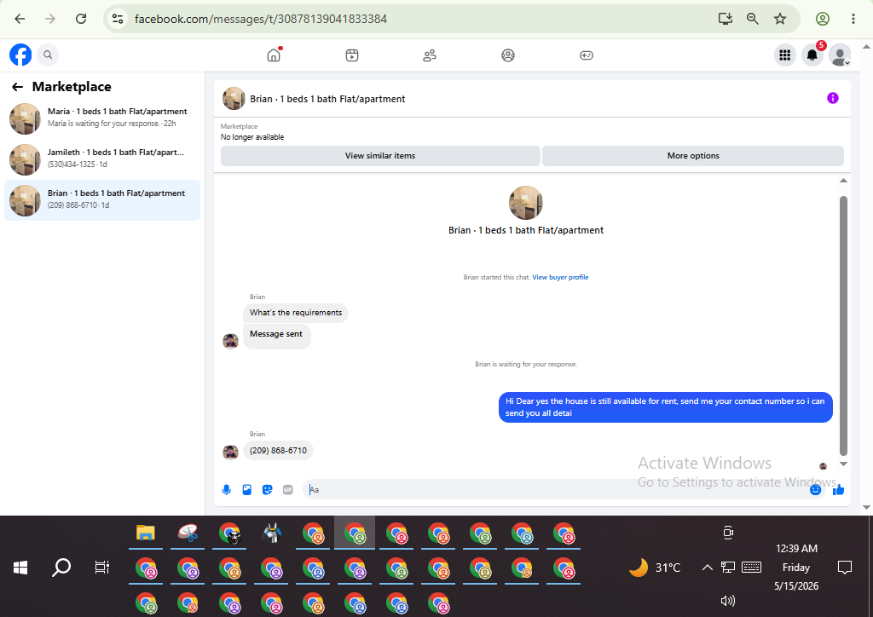
Task: Click the back arrow beside Marketplace
Action: pos(17,87)
